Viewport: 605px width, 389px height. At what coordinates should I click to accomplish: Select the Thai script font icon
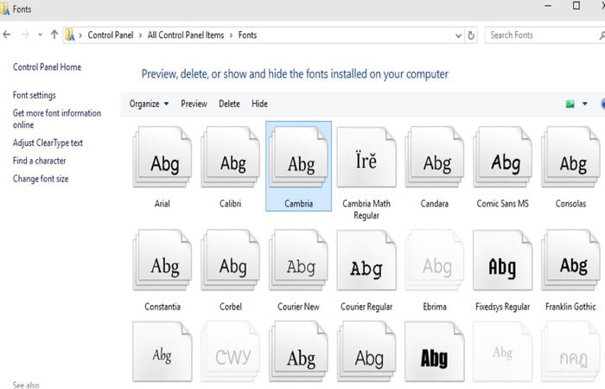click(570, 352)
